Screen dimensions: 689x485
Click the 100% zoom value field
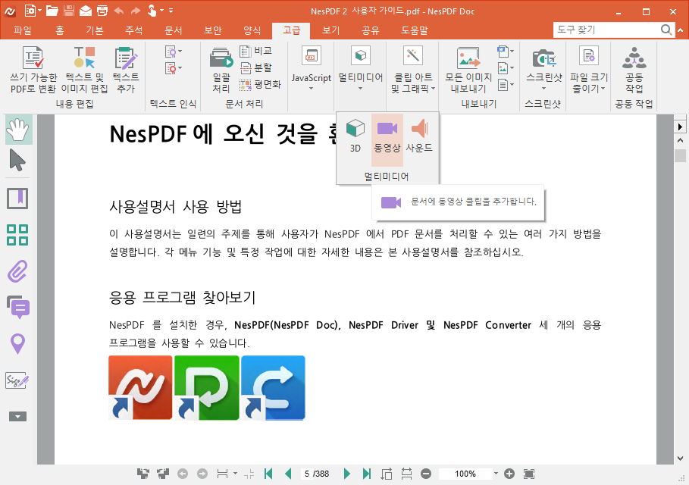click(x=465, y=474)
